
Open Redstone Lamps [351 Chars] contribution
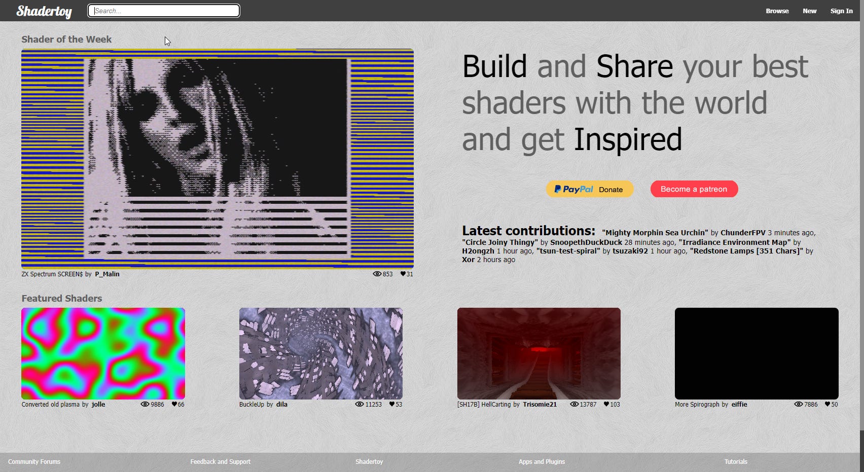[x=746, y=251]
